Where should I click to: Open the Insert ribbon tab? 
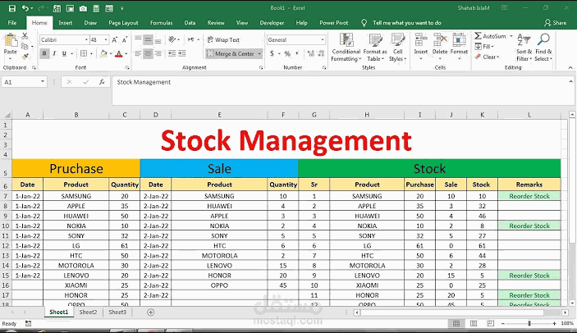65,23
